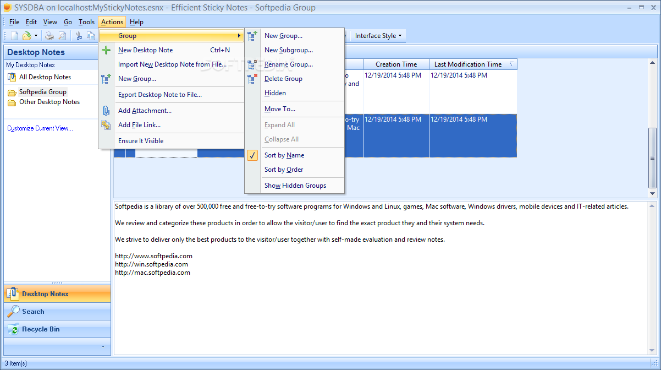
Task: Open the Recycle Bin navigation button
Action: [57, 329]
